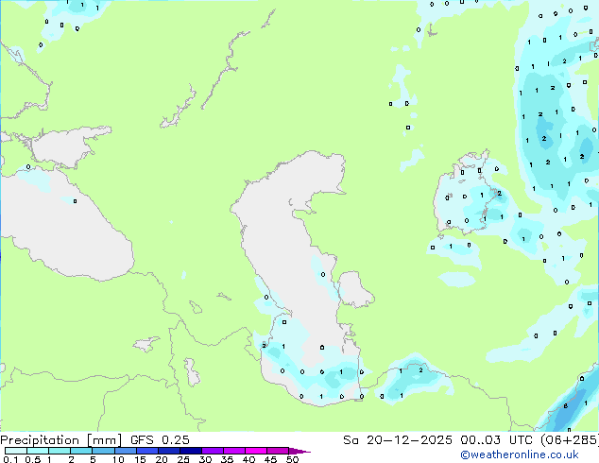
Task: Select the 40–45 mm legend color box
Action: (x=256, y=451)
